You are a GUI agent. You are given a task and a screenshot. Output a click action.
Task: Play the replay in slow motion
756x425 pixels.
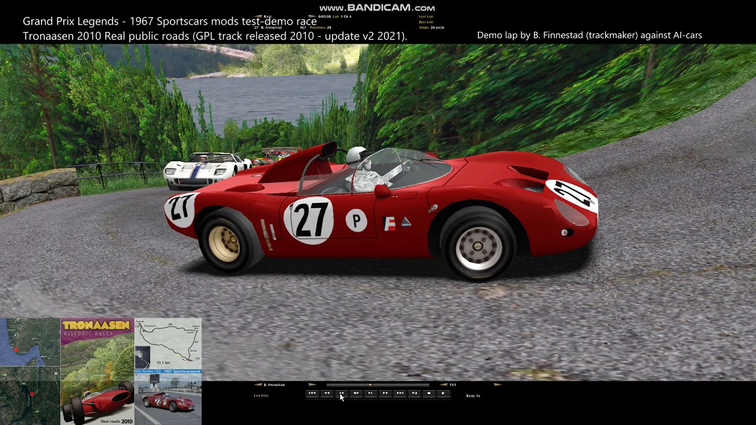(356, 393)
